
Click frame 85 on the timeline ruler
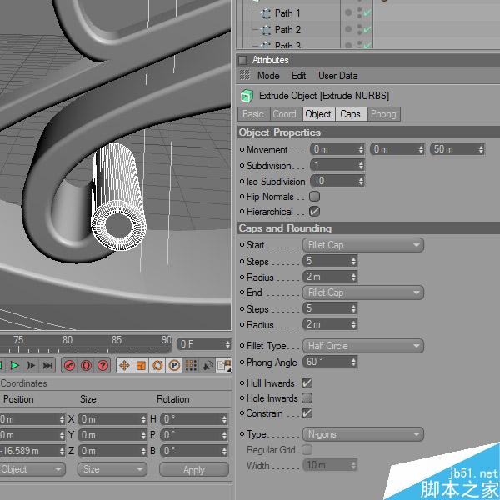[x=117, y=341]
